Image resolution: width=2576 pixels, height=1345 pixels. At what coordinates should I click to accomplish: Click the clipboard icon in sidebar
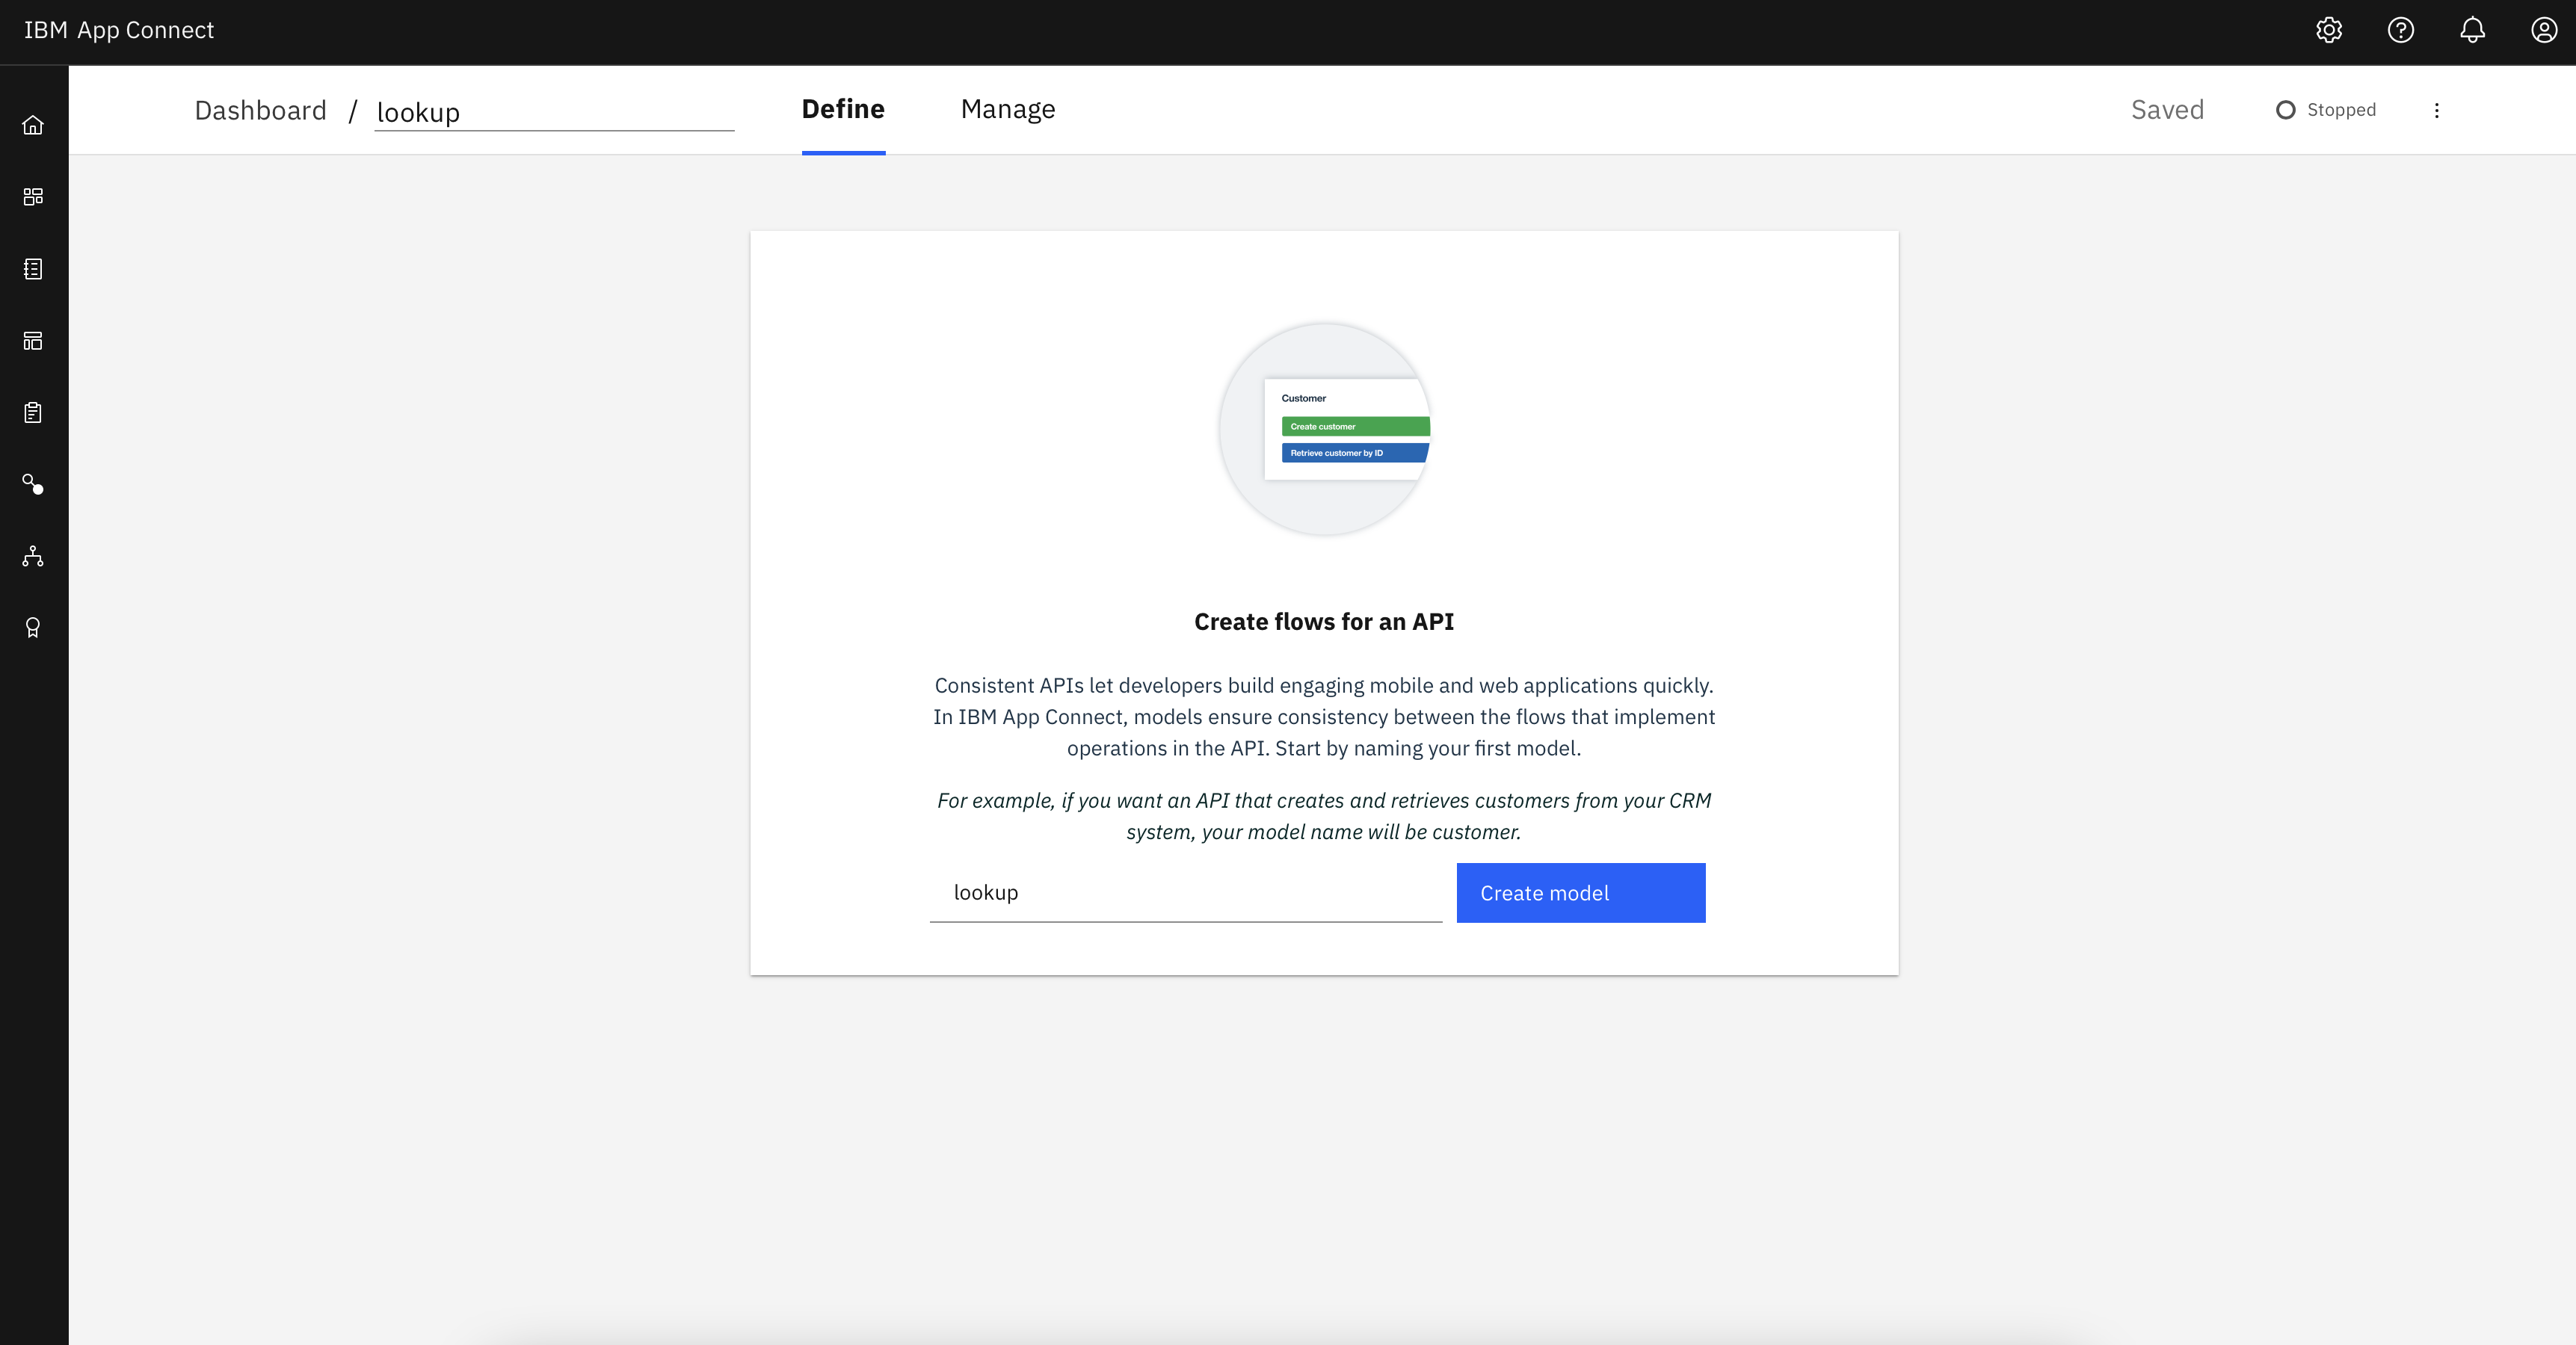tap(33, 412)
